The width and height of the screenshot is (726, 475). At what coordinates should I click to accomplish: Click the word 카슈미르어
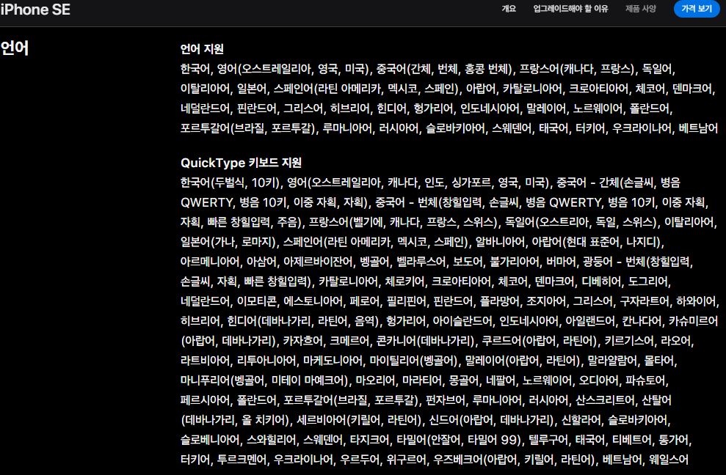[693, 322]
